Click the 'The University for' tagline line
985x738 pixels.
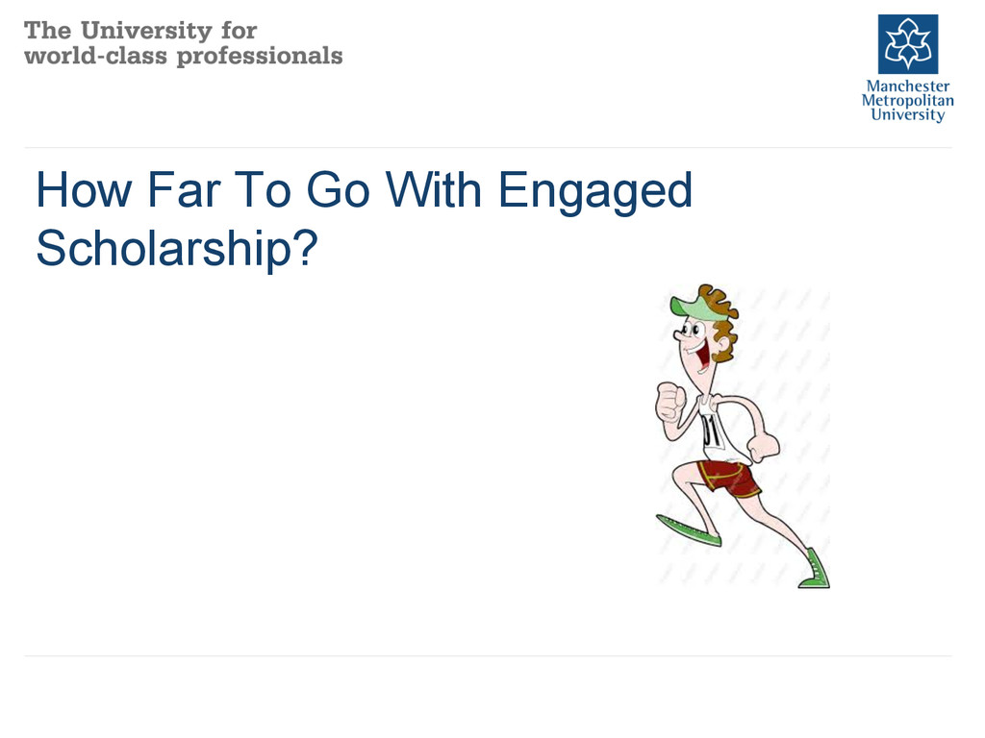140,30
